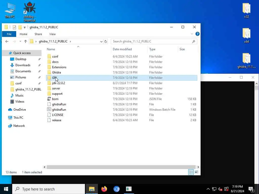
Task: Click the horizontal scrollbar left arrow
Action: (x=45, y=167)
